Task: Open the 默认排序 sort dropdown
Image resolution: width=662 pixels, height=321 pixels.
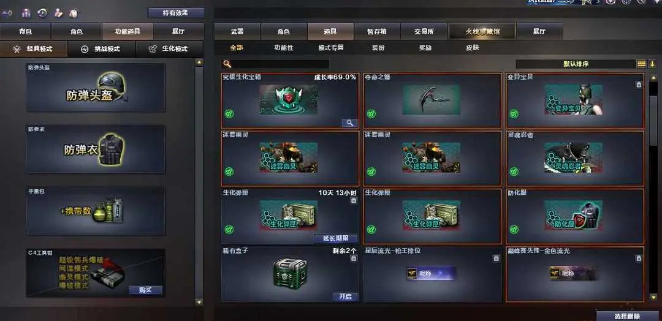Action: pos(576,64)
